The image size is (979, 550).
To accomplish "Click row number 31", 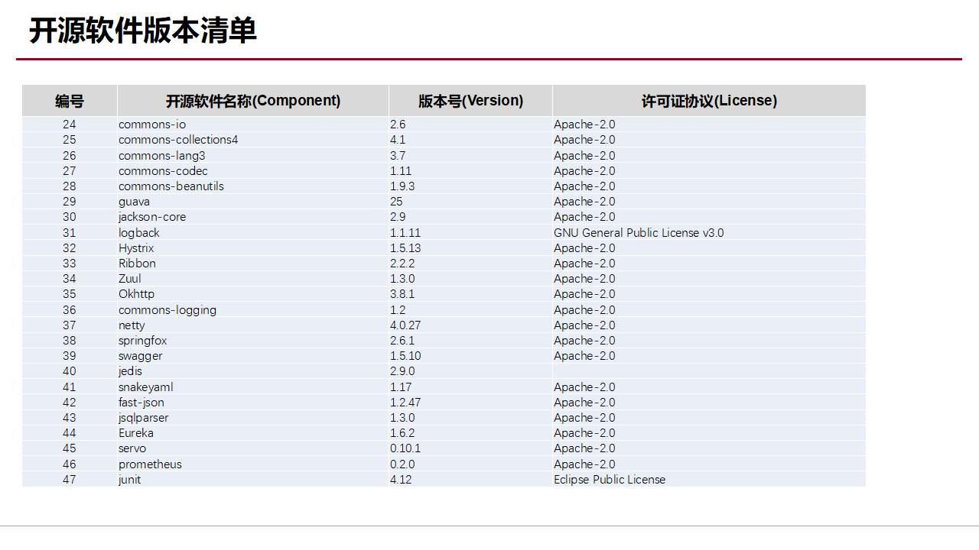I will pos(70,232).
